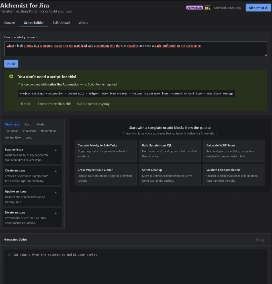Add the Delete an Issue block via plus icon
This screenshot has width=272, height=284.
click(56, 213)
